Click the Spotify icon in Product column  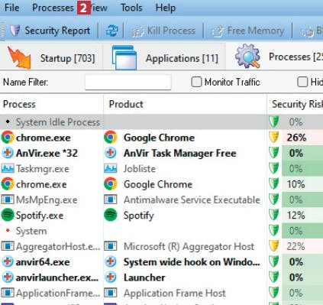click(111, 215)
